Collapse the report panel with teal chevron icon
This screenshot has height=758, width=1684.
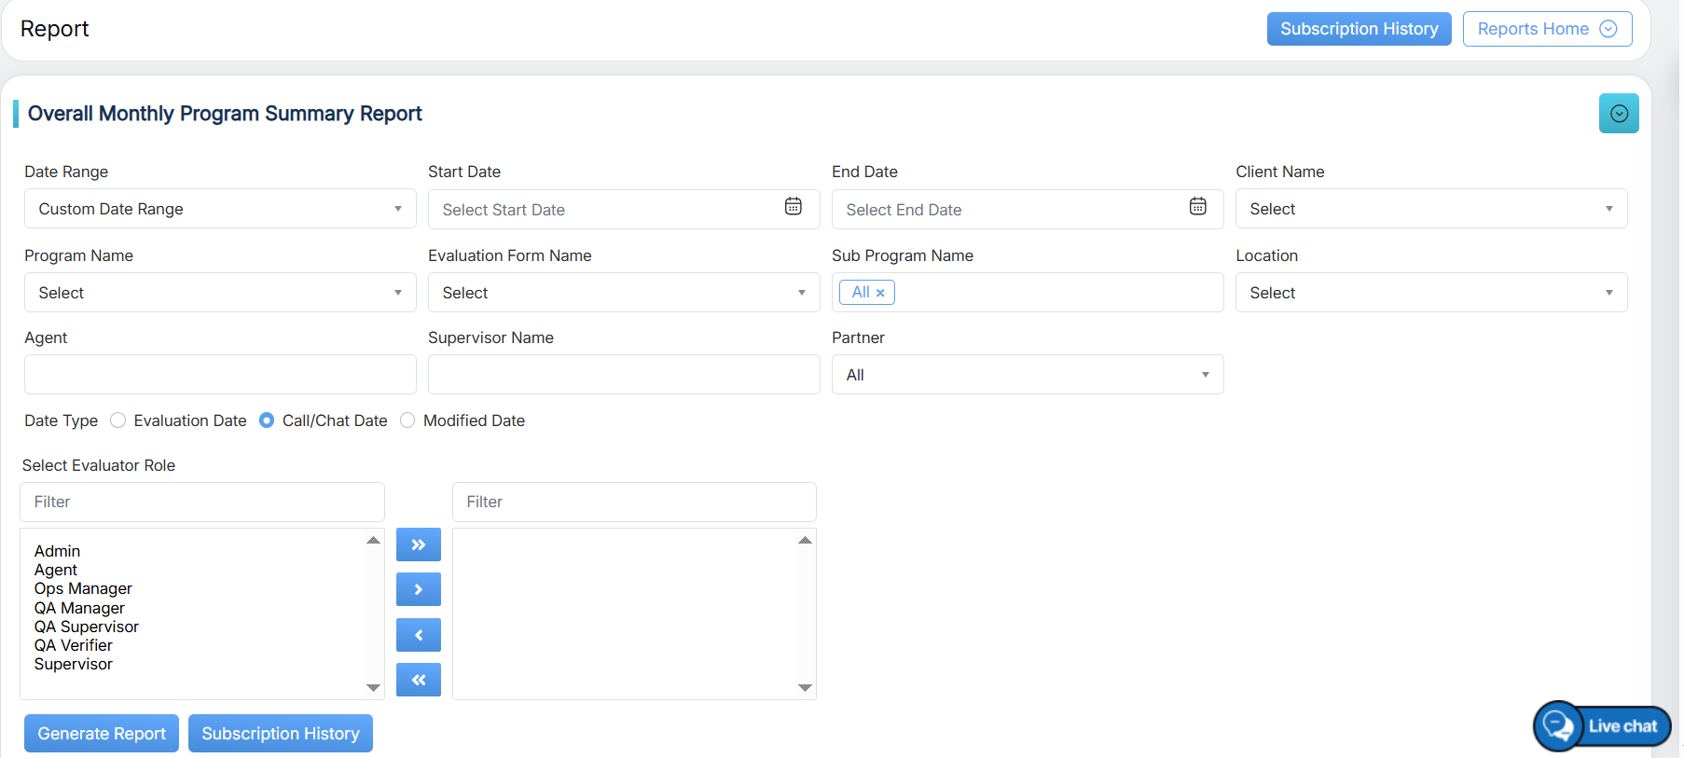point(1618,114)
